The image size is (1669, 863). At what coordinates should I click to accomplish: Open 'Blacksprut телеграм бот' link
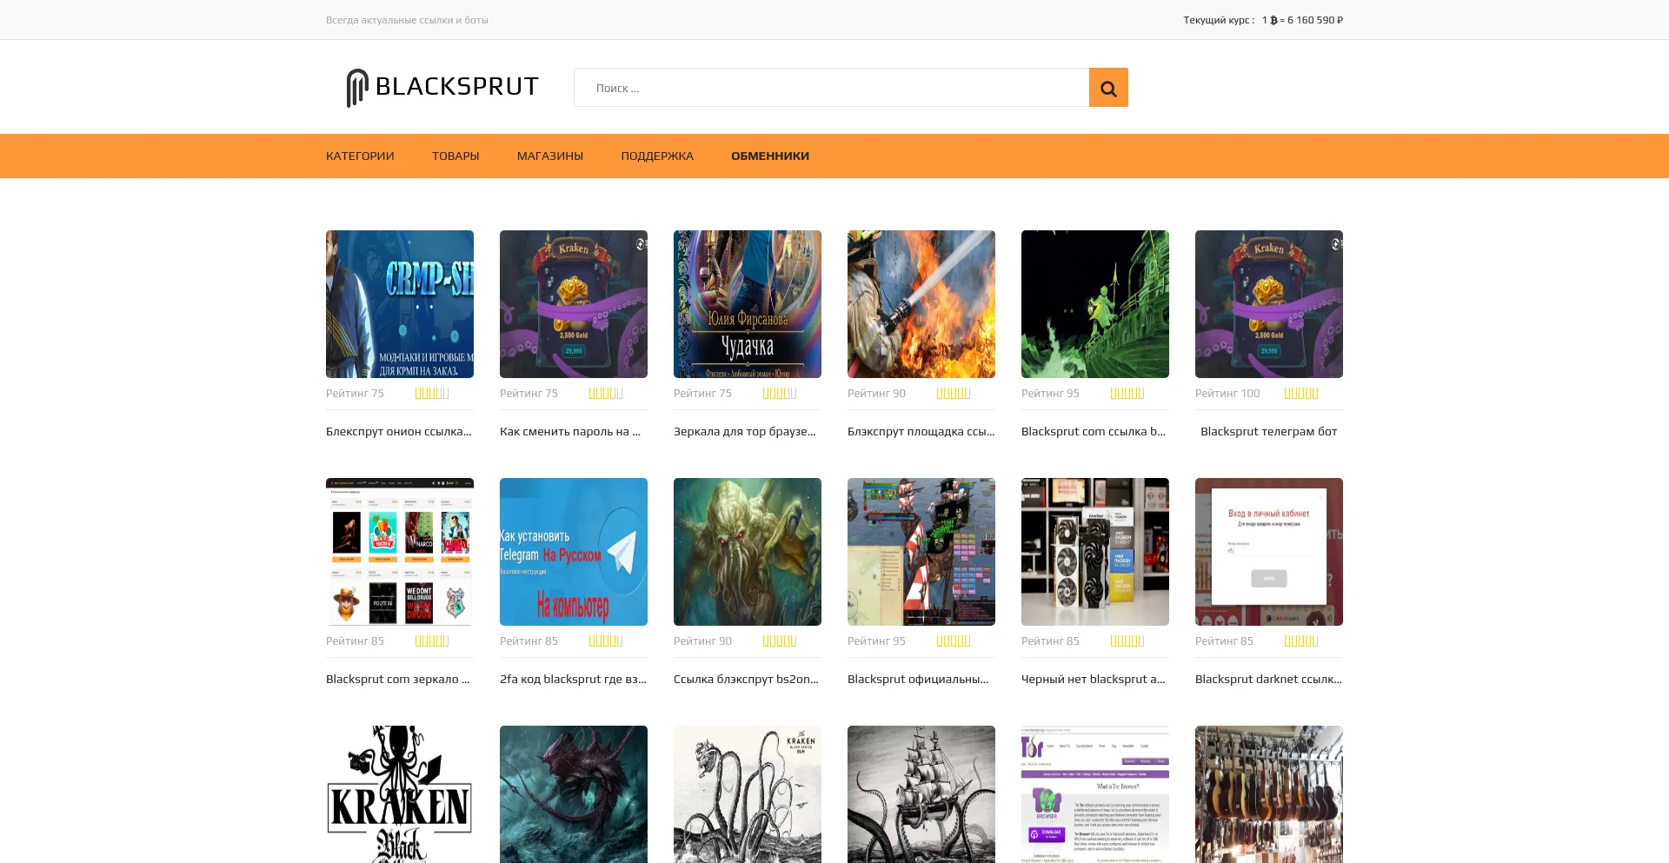[x=1269, y=432]
